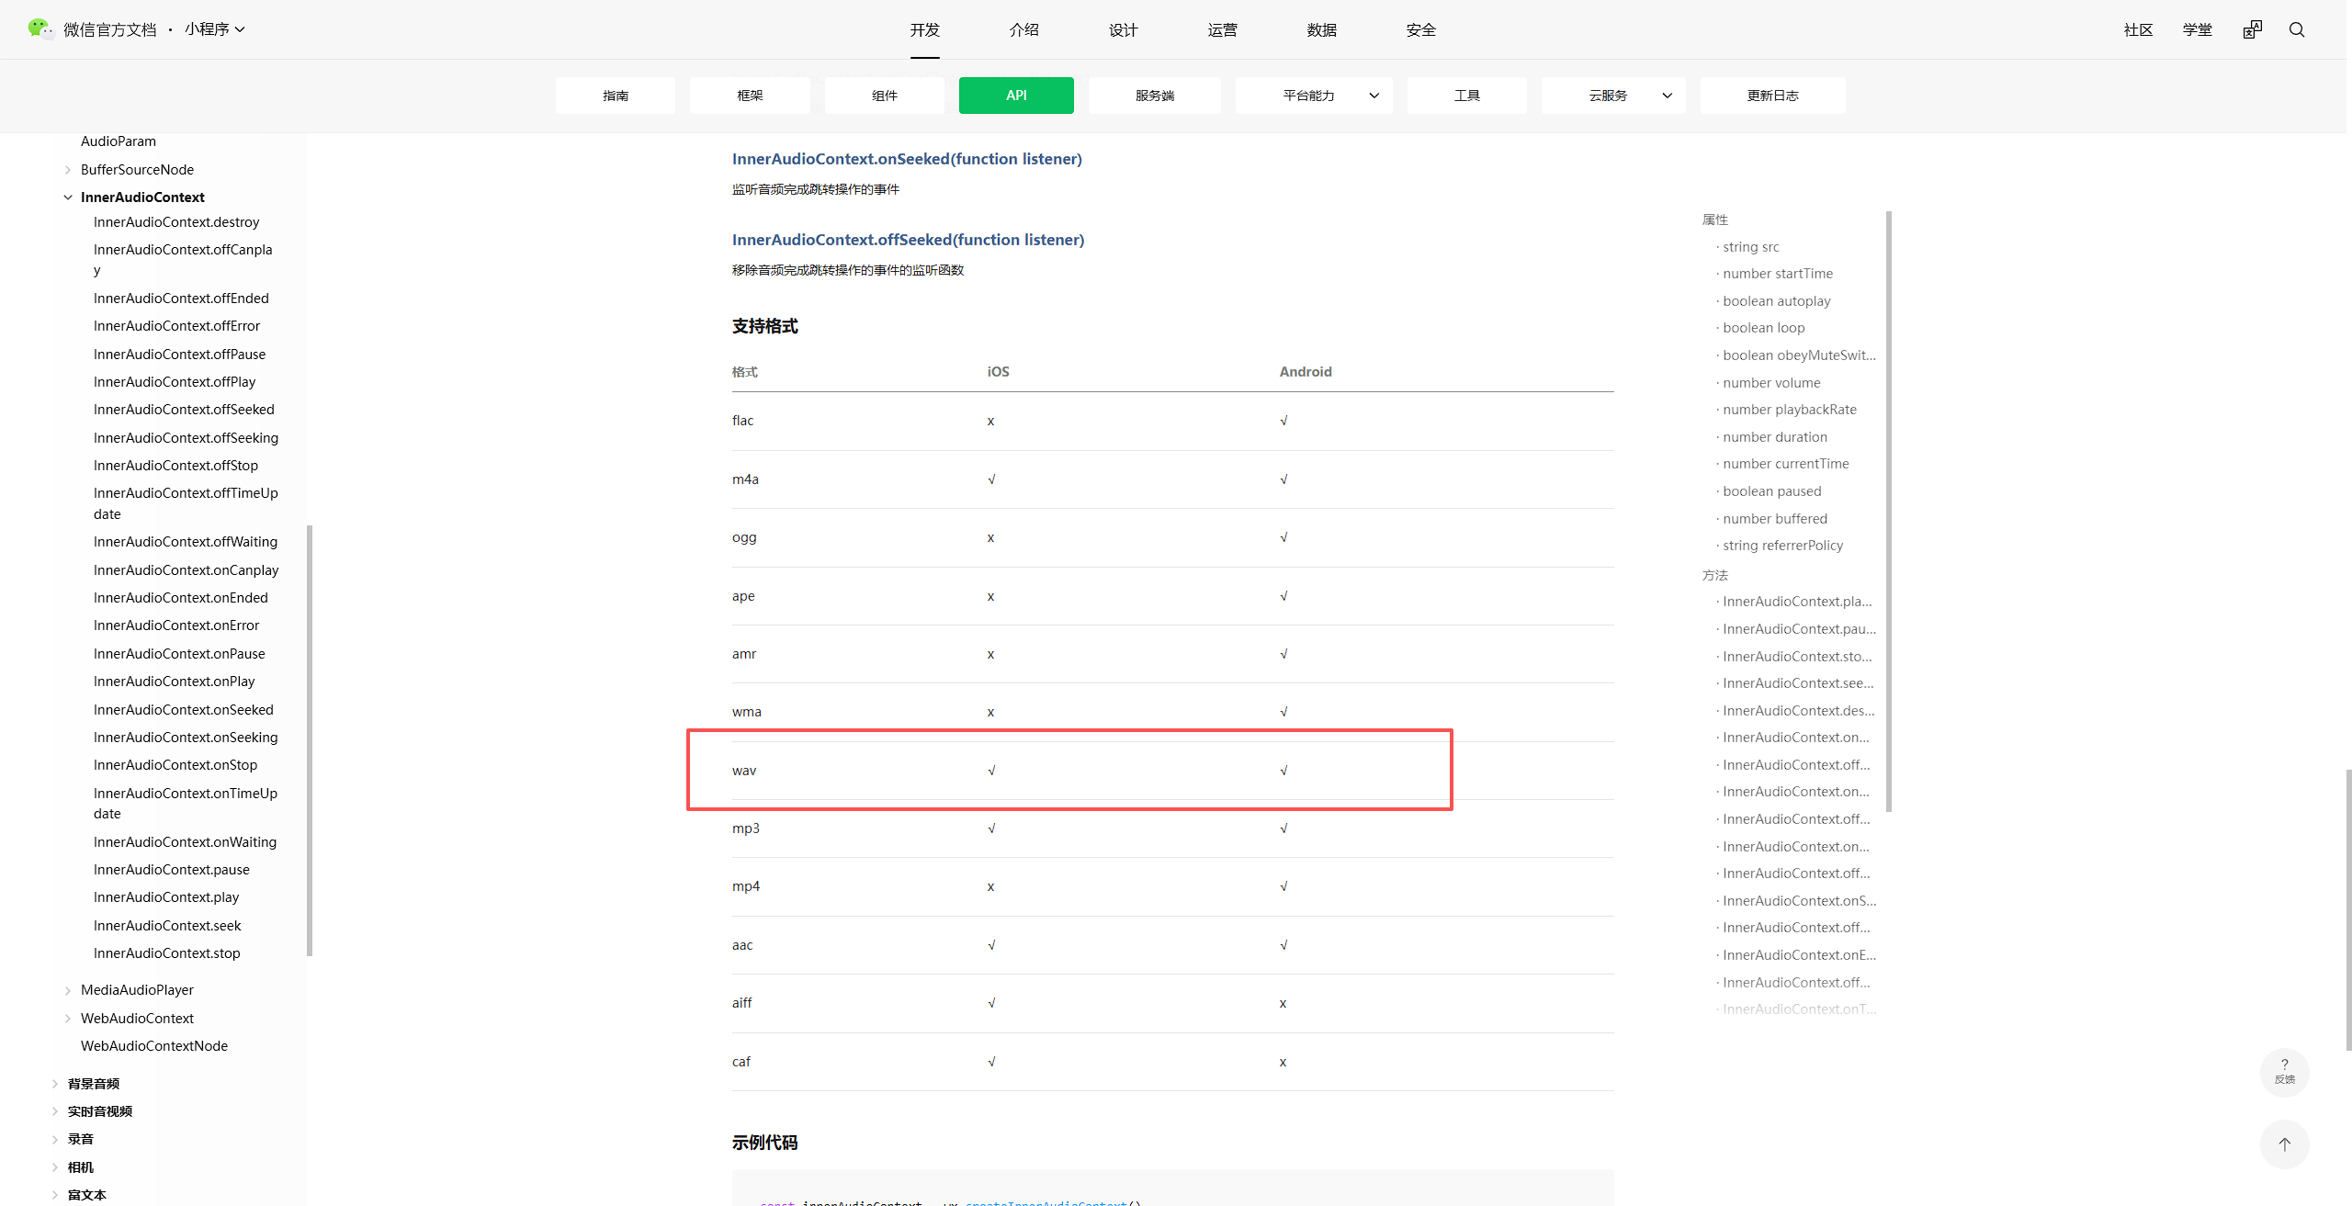Open the feedback question mark button
This screenshot has height=1206, width=2352.
(2284, 1071)
